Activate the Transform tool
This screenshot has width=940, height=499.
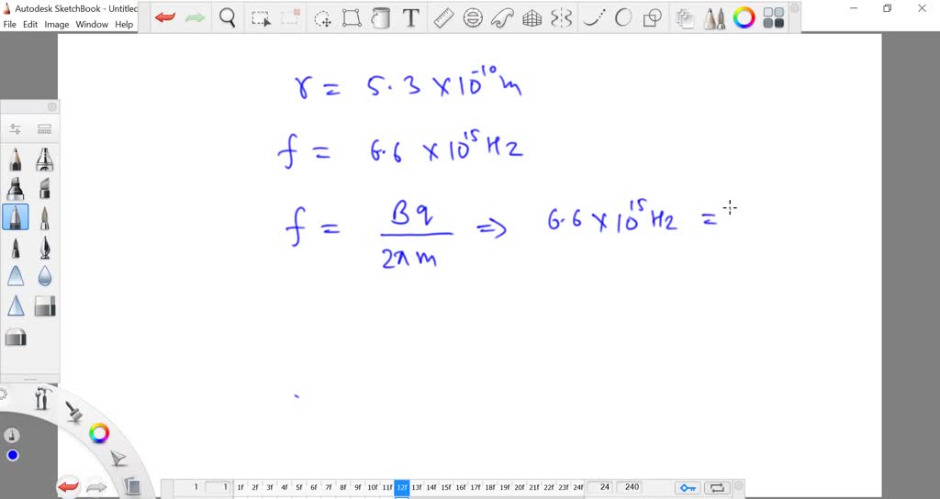[352, 18]
